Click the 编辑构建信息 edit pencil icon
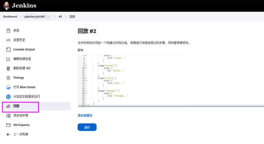 point(8,59)
